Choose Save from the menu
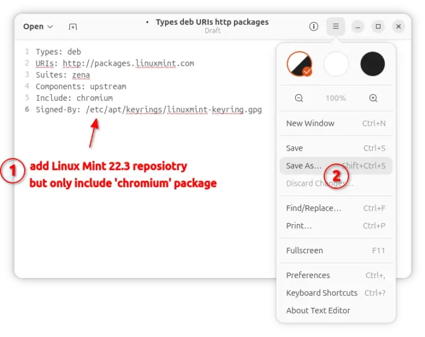 coord(336,148)
